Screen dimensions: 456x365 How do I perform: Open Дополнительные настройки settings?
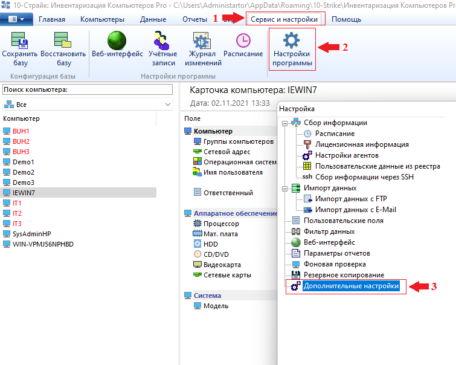351,286
